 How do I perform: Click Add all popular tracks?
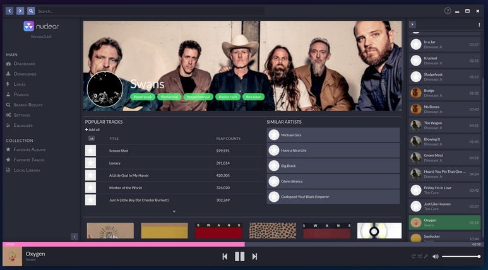(92, 130)
